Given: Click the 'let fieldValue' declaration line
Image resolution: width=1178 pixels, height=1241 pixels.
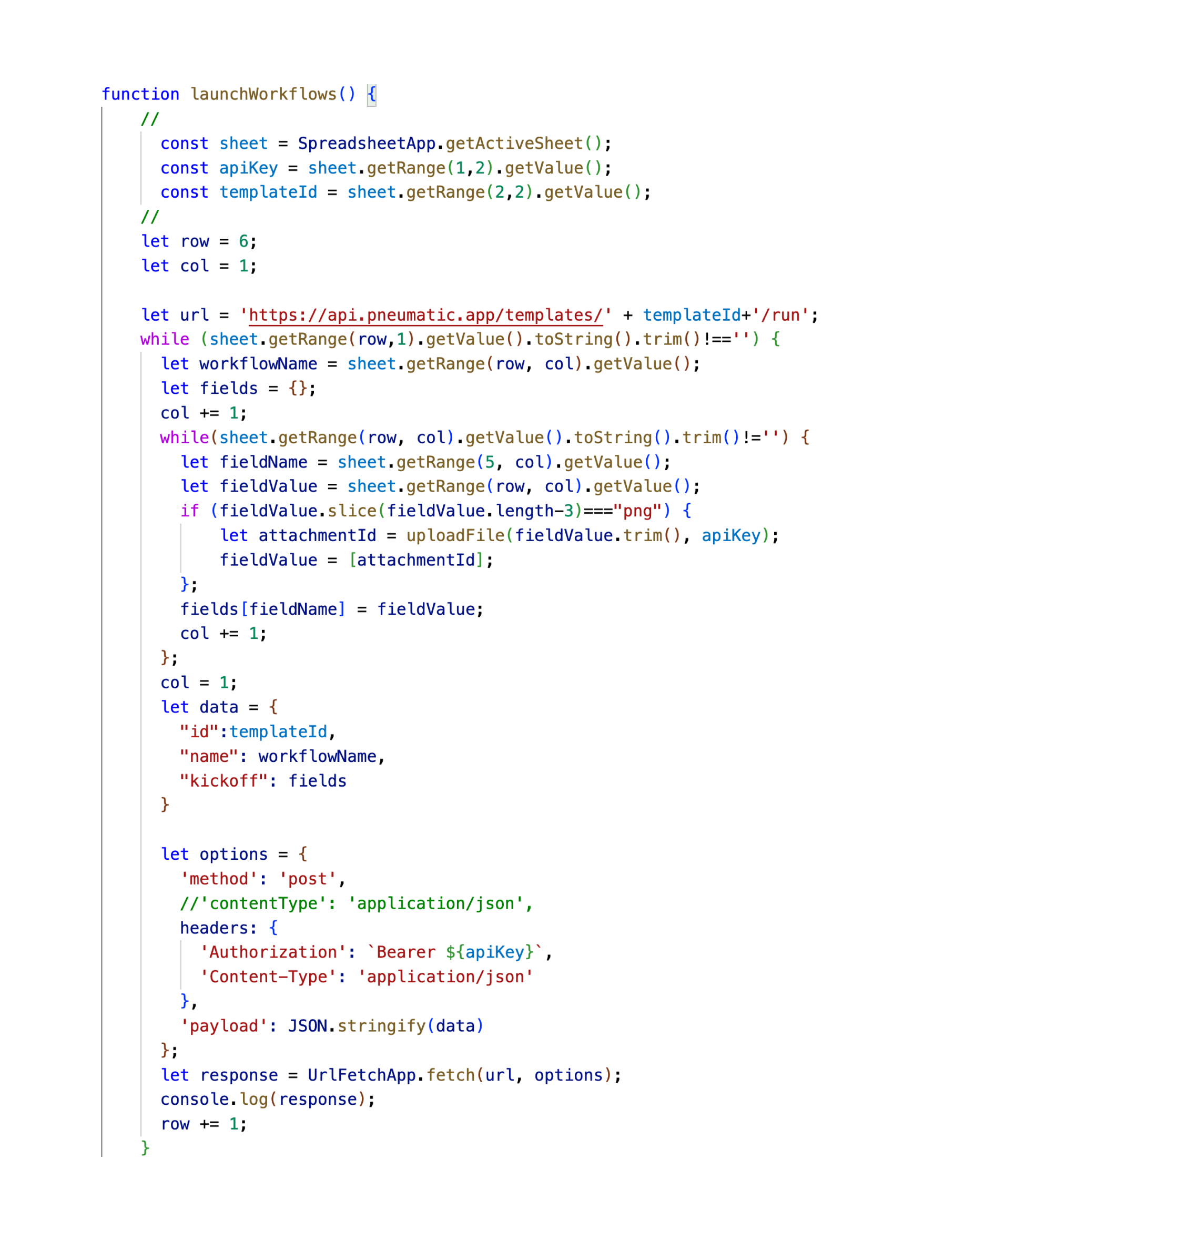Looking at the screenshot, I should point(440,486).
